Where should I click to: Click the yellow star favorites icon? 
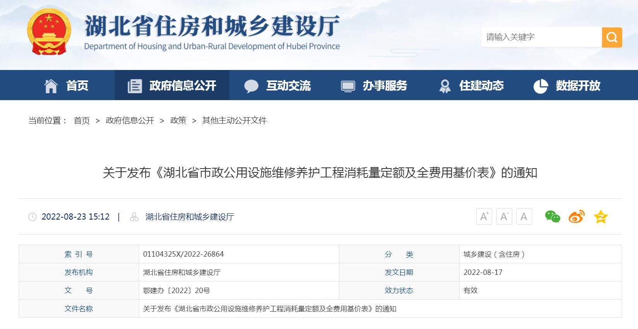click(600, 217)
